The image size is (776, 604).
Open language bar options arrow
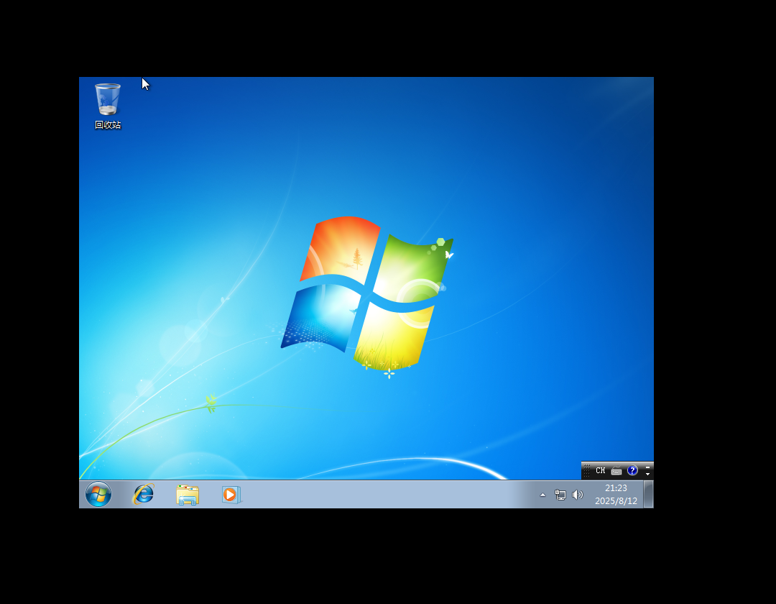coord(647,475)
